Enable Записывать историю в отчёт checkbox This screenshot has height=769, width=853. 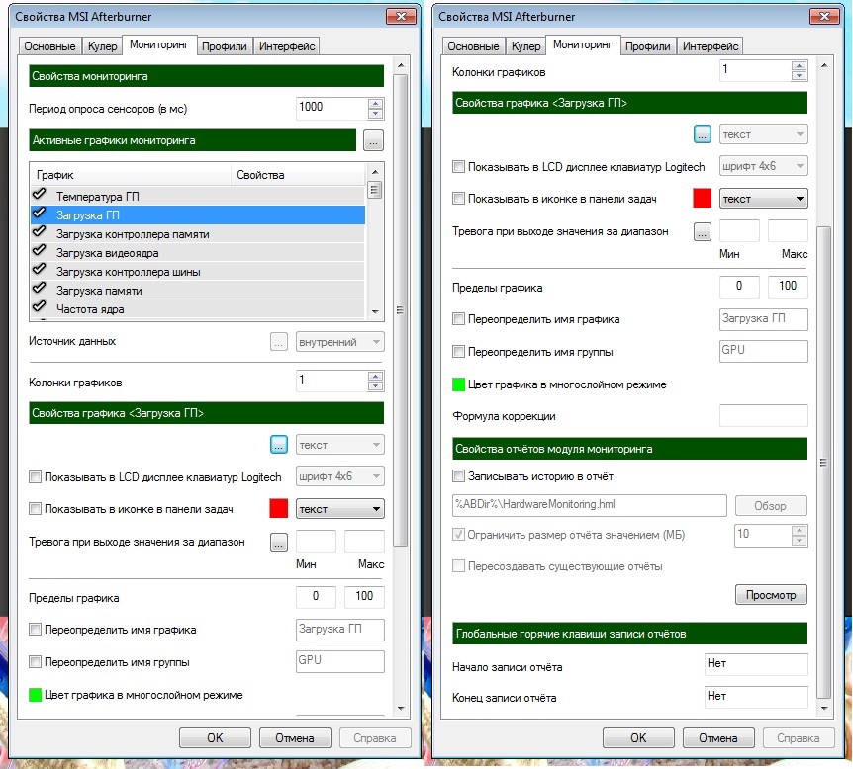(x=458, y=476)
